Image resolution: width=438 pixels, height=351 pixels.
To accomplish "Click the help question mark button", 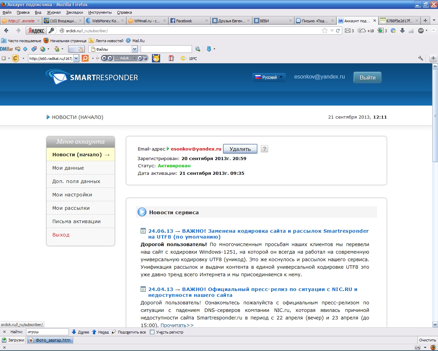I will [264, 149].
